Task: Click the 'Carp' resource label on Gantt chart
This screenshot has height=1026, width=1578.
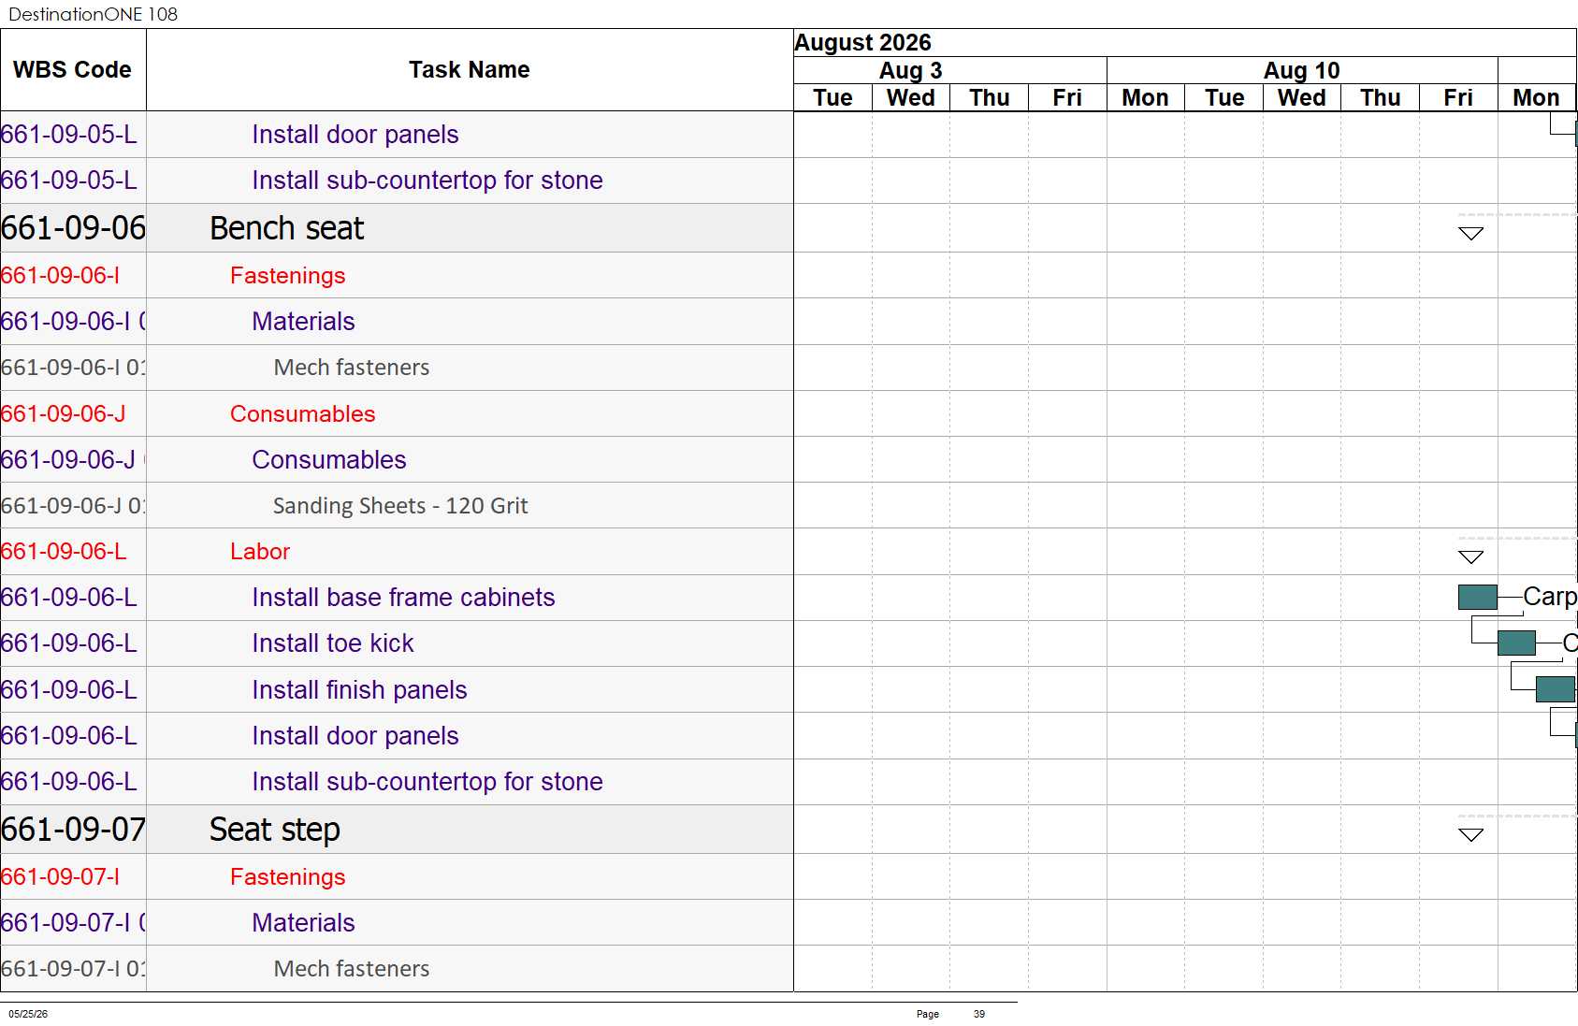Action: [x=1550, y=596]
